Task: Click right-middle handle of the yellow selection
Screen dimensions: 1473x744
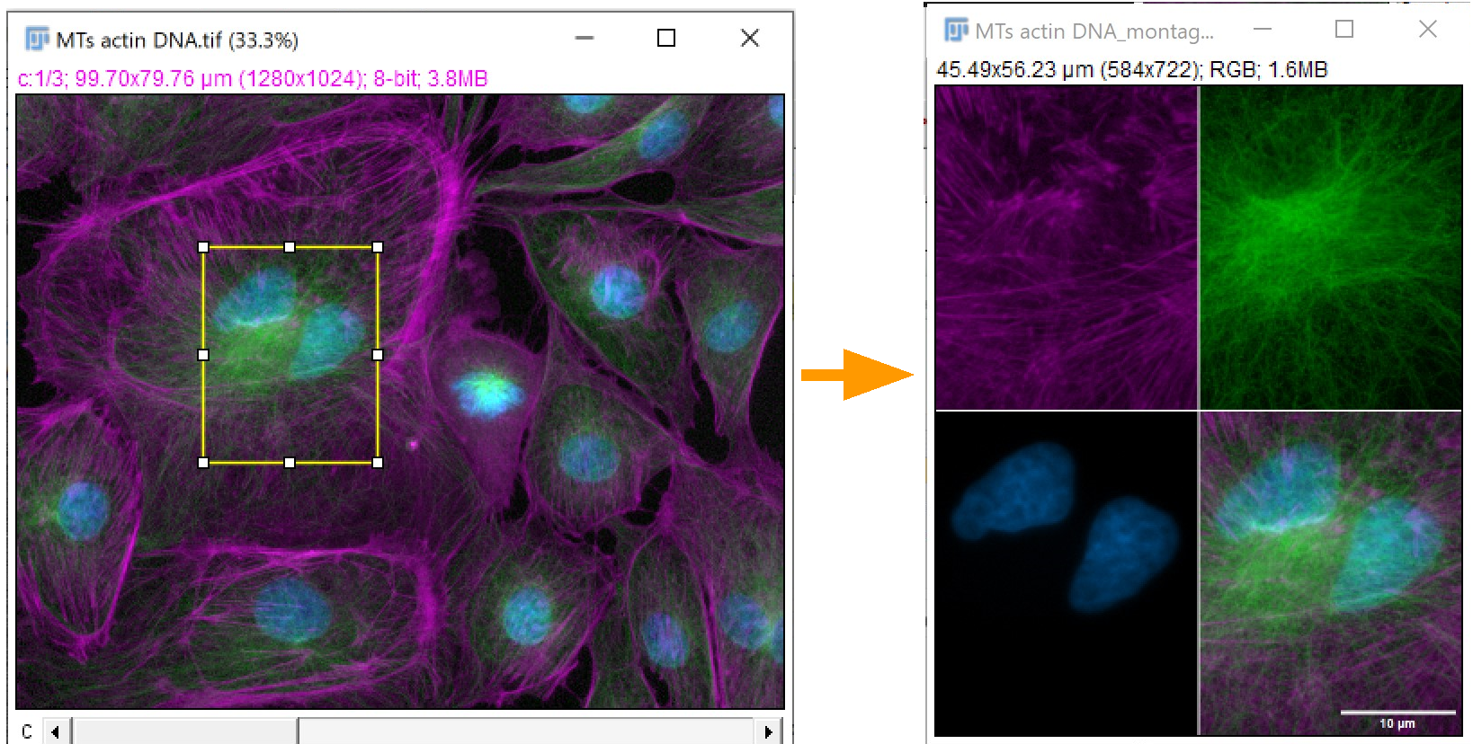Action: click(x=378, y=355)
